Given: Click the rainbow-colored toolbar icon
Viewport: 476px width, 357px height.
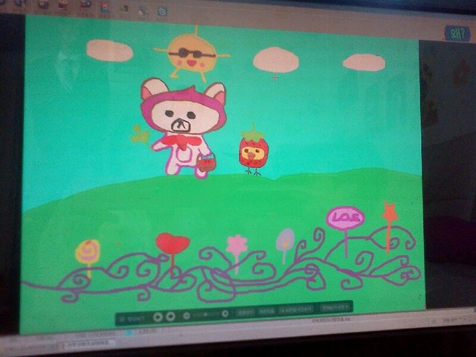Looking at the screenshot, I should [x=105, y=8].
